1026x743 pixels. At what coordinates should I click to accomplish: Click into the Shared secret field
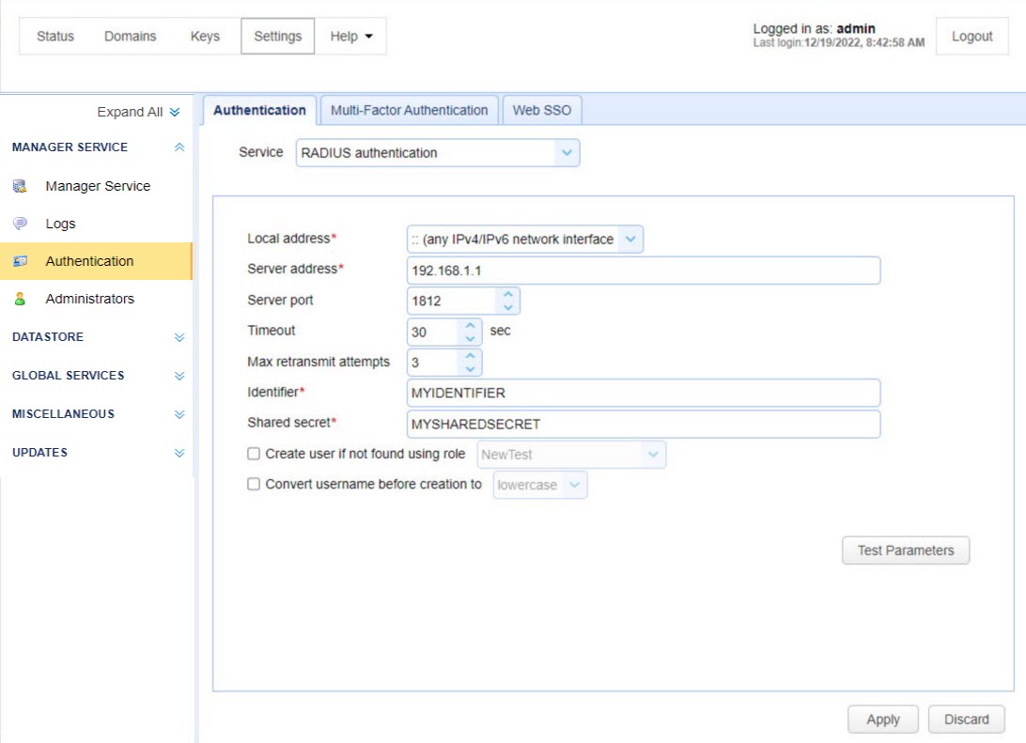(643, 424)
